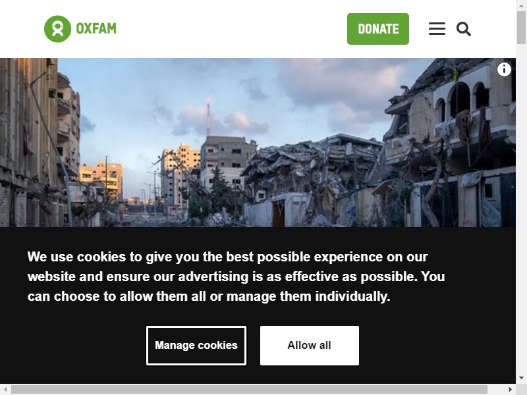Accept cookies with Allow all
The width and height of the screenshot is (527, 395).
(309, 345)
